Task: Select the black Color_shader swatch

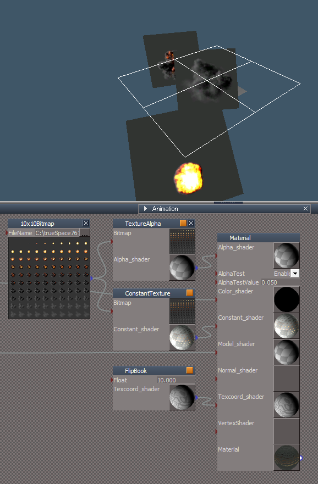Action: coord(287,299)
